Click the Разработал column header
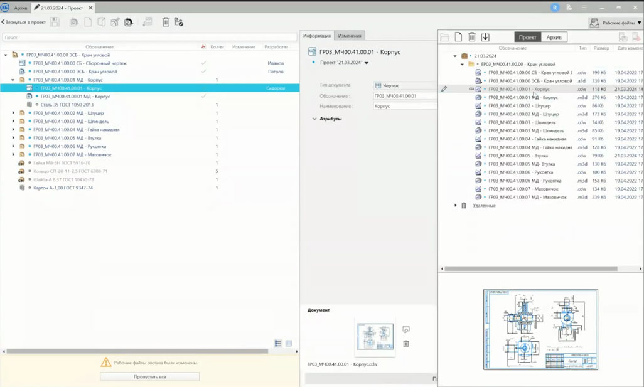 click(x=276, y=47)
